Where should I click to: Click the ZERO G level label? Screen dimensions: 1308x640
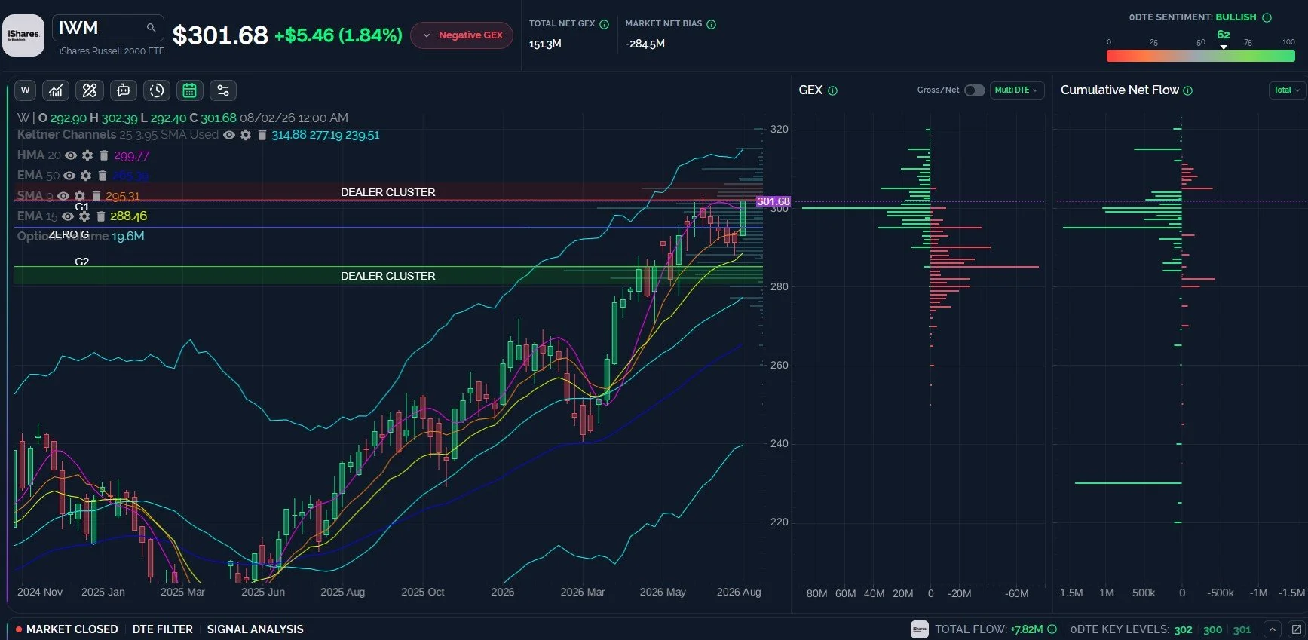click(69, 234)
